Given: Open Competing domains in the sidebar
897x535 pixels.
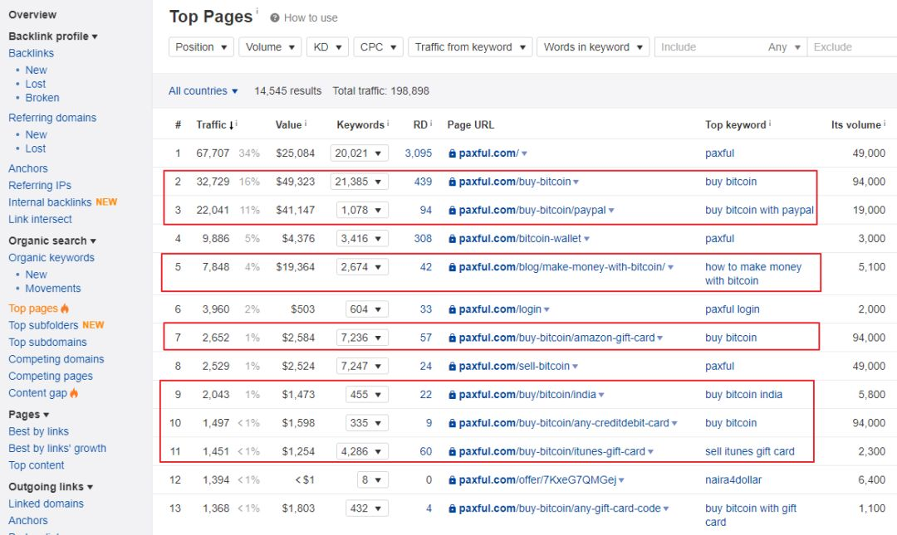Looking at the screenshot, I should [56, 359].
